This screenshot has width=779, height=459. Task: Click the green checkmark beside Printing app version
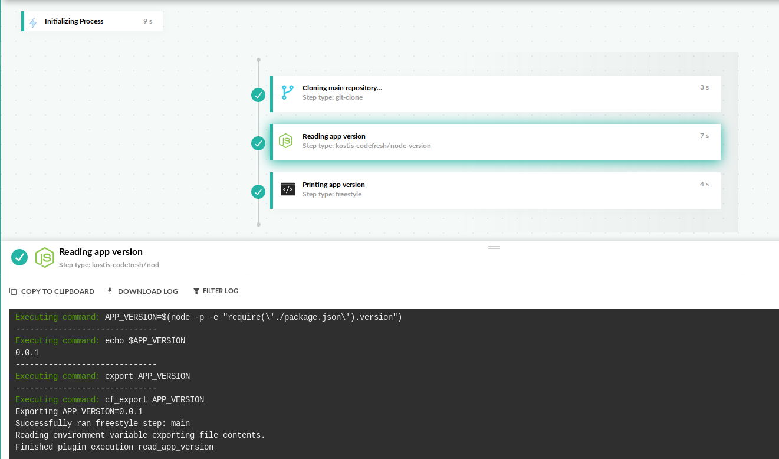258,191
